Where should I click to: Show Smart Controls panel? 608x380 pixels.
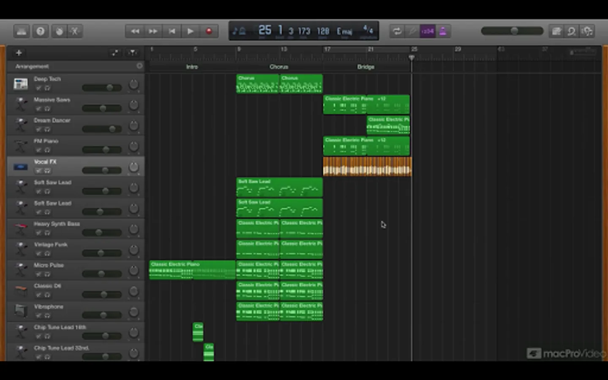pyautogui.click(x=59, y=31)
